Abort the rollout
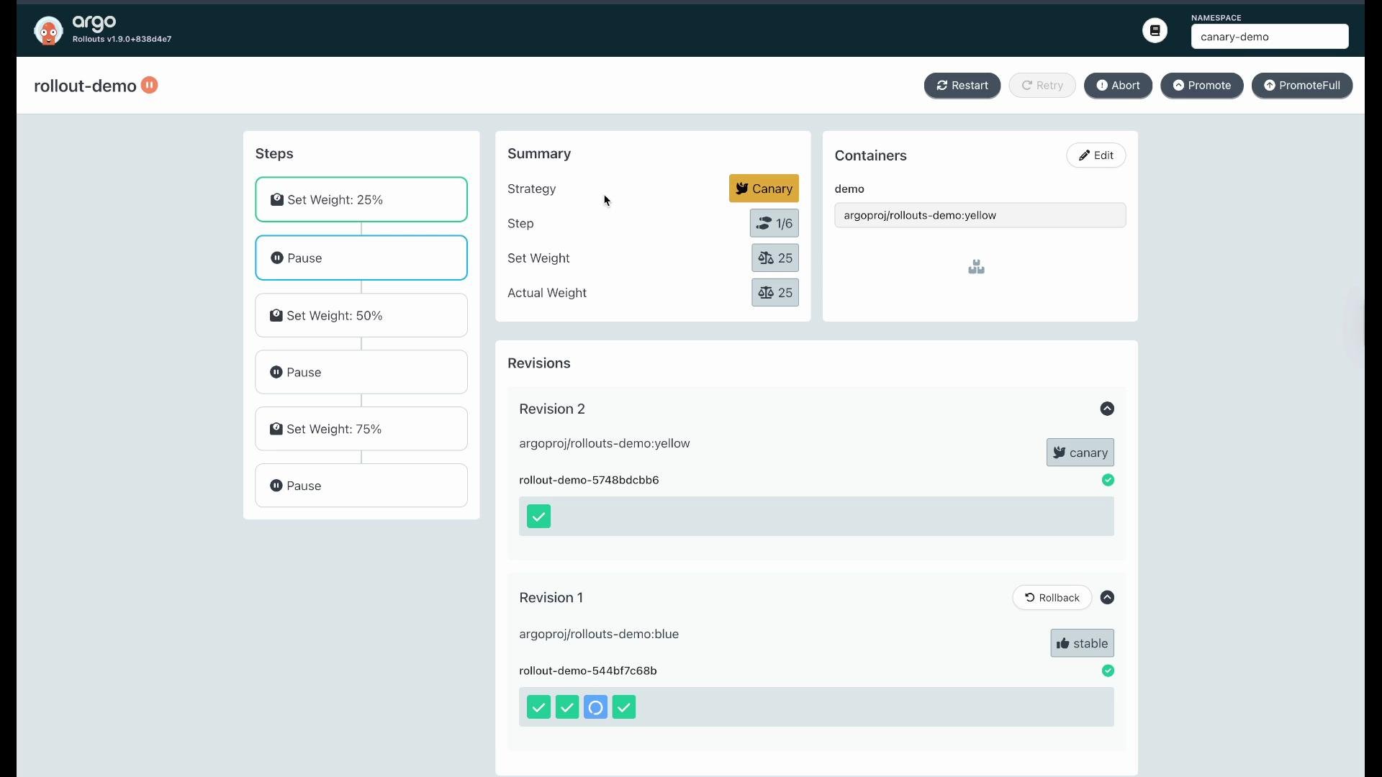Screen dimensions: 1382x777 [x=1118, y=85]
